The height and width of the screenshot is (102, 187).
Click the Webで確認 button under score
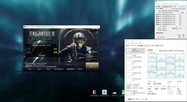tap(42, 56)
